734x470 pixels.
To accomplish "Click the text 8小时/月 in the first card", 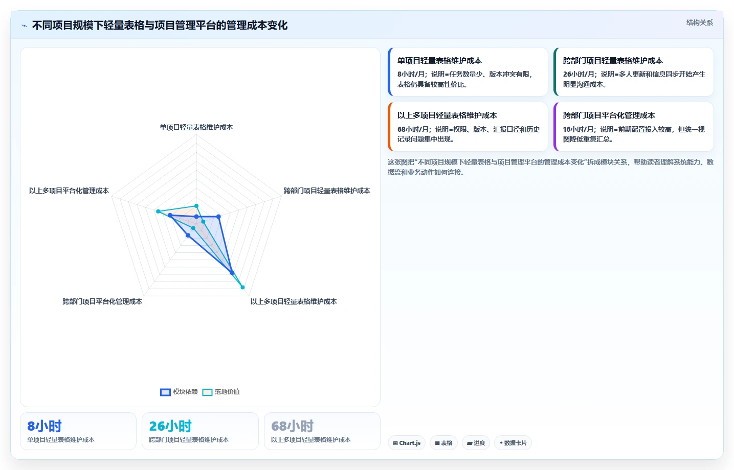I will coord(412,74).
